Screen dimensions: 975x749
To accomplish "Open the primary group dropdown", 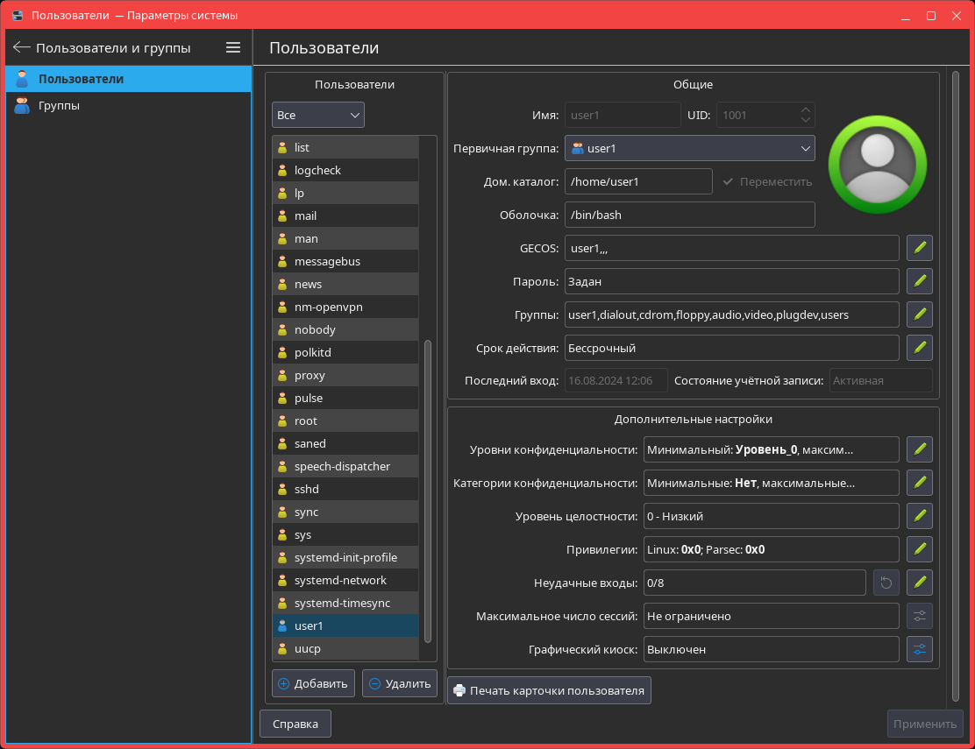I will coord(689,149).
